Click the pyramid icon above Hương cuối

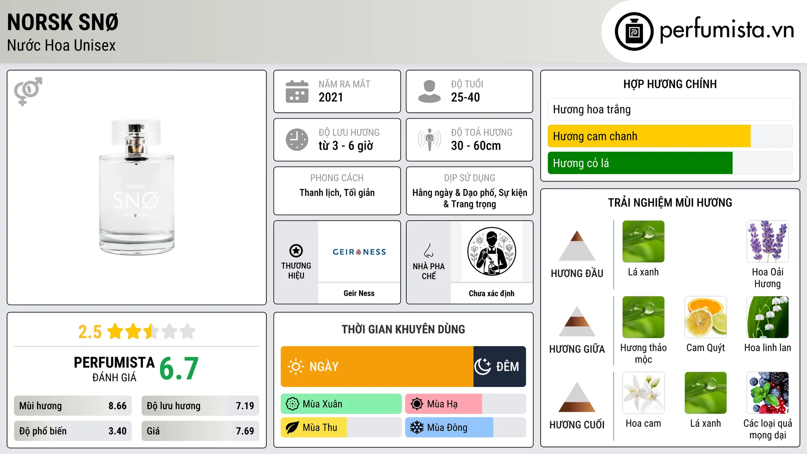(x=577, y=397)
